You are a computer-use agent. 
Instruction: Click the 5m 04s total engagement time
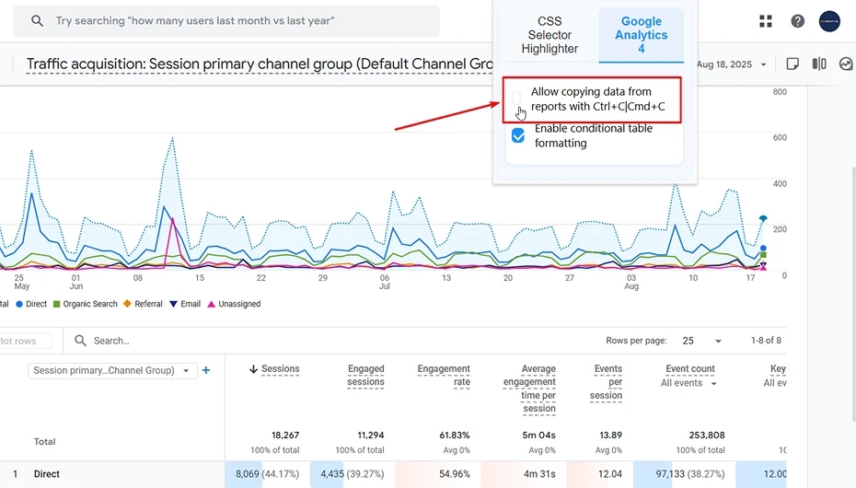coord(539,435)
